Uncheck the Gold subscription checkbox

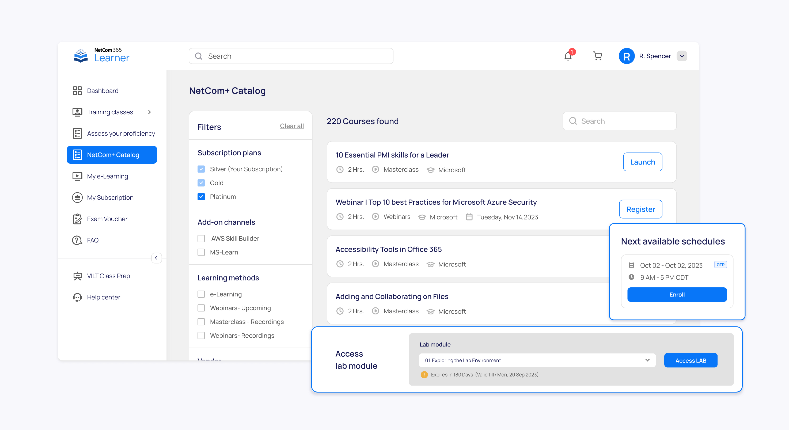[x=201, y=183]
